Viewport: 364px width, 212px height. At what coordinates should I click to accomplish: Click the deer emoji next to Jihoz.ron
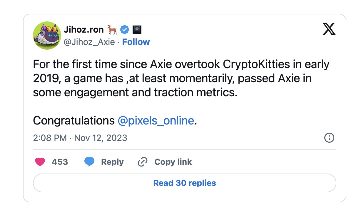[x=112, y=29]
